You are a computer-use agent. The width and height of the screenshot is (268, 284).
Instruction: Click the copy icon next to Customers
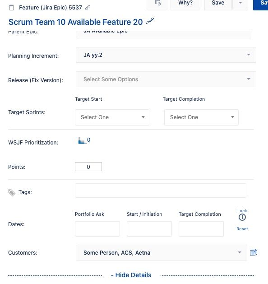pyautogui.click(x=254, y=252)
